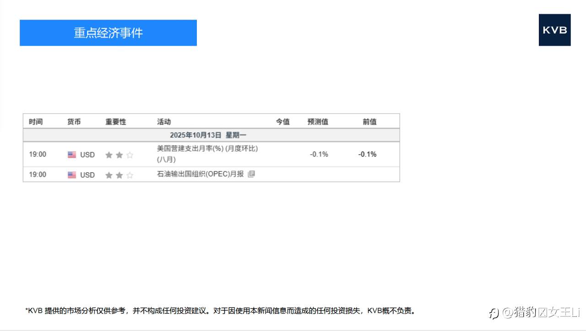The width and height of the screenshot is (586, 331).
Task: Toggle the outlined star in row one
Action: click(x=129, y=155)
